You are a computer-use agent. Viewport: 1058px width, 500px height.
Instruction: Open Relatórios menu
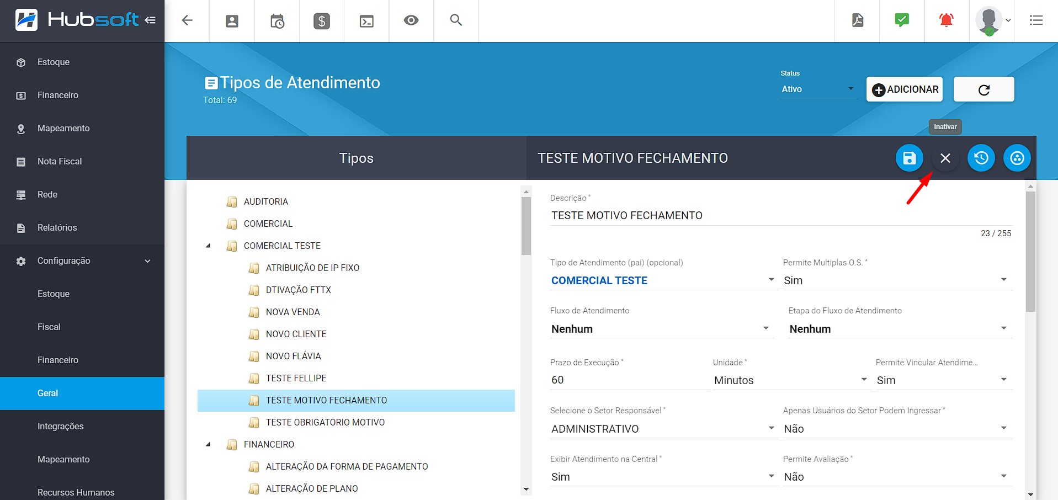[x=82, y=228]
